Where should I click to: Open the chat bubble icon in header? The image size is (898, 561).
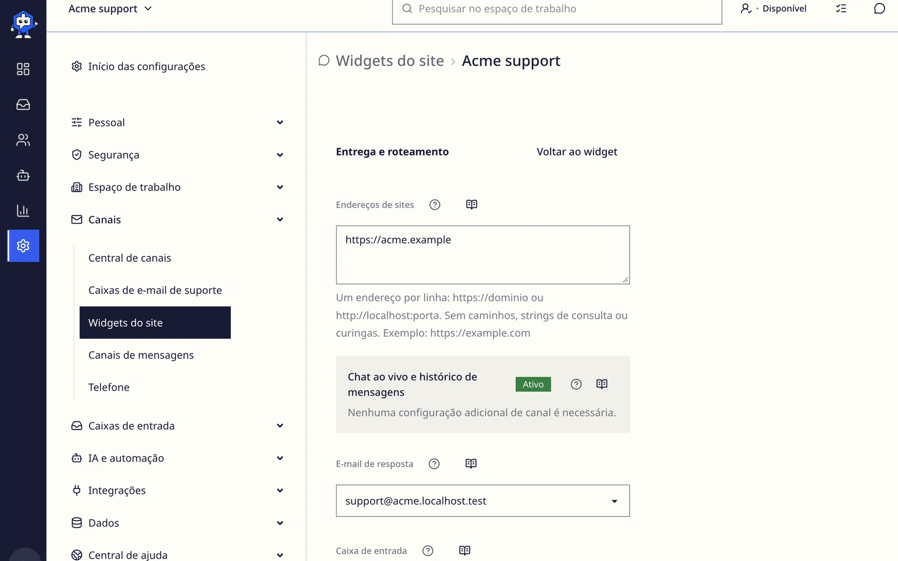[879, 9]
